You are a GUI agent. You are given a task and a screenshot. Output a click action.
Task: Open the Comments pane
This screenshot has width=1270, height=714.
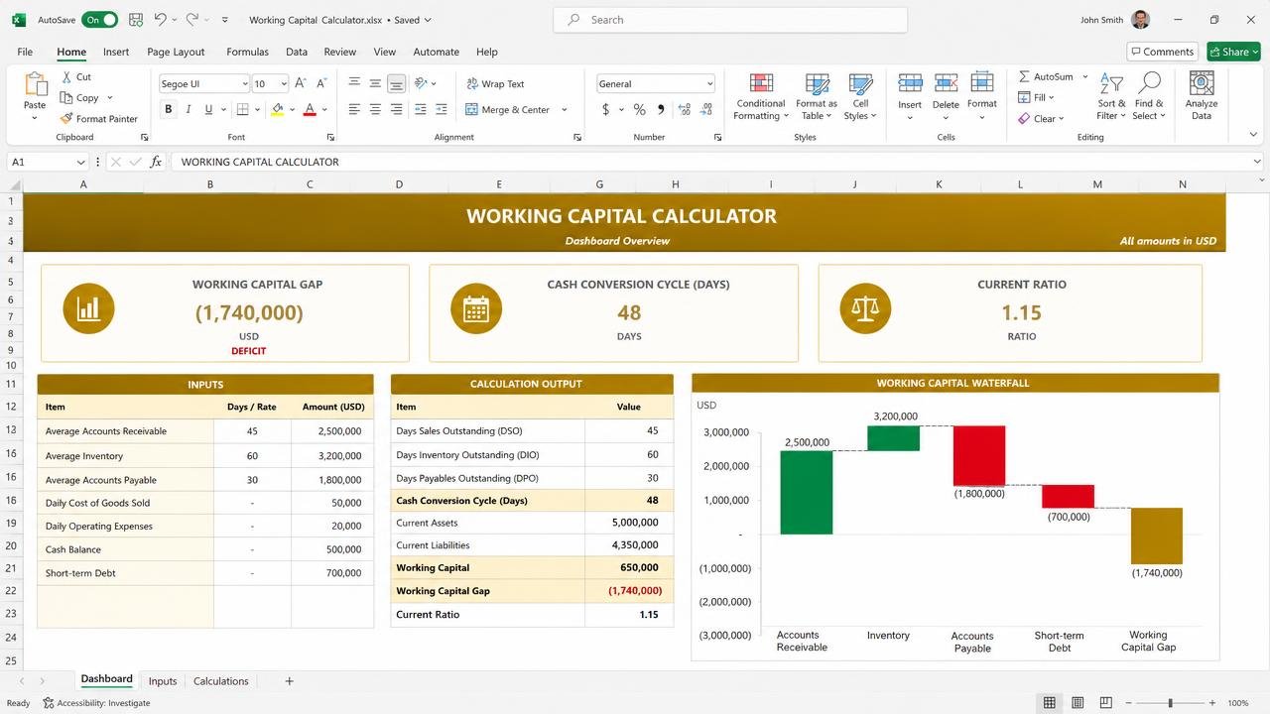point(1162,52)
